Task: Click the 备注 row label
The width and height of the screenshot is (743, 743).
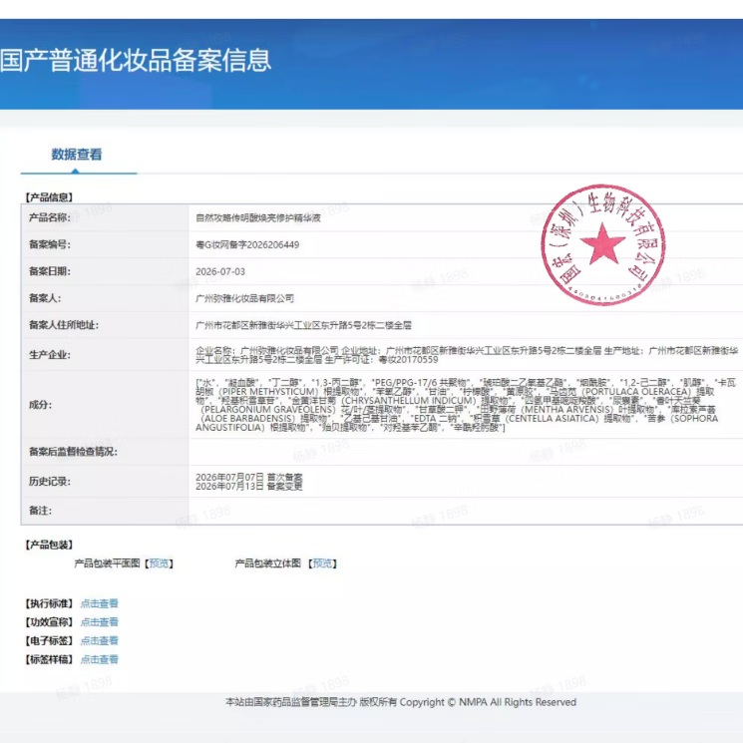Action: click(40, 511)
